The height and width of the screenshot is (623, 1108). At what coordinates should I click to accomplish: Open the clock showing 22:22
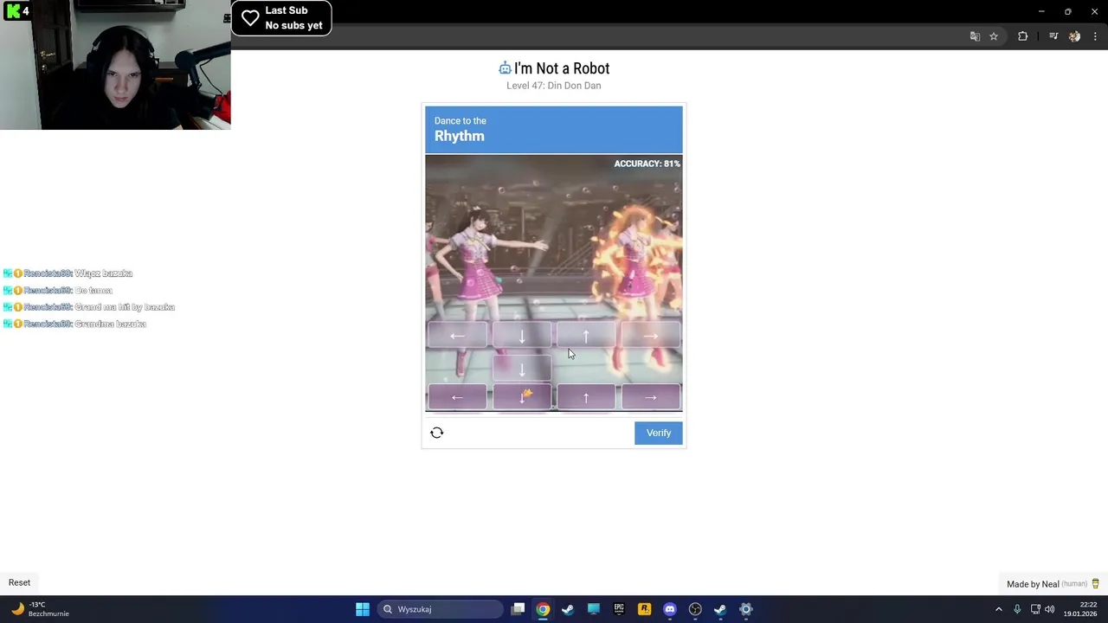pos(1080,609)
